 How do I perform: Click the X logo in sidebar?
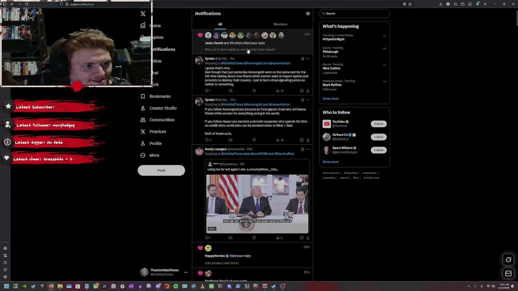pyautogui.click(x=143, y=14)
